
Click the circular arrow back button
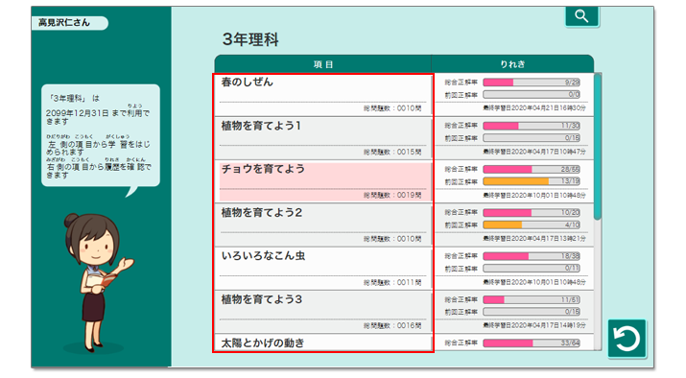627,339
